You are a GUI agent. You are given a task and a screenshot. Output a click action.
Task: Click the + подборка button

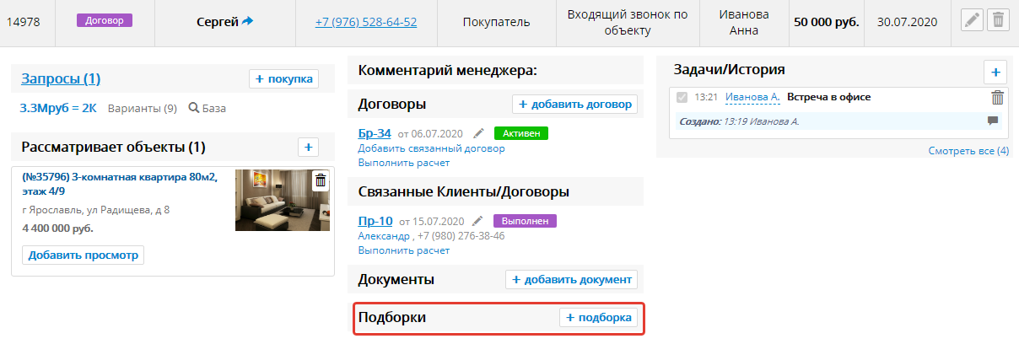(x=598, y=318)
